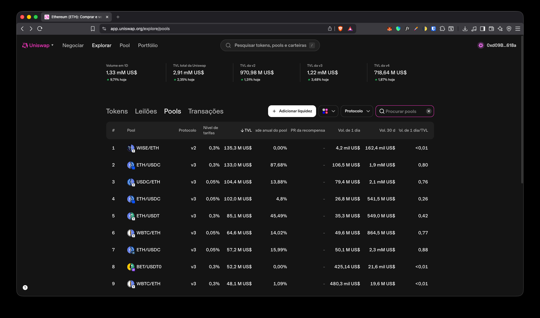Image resolution: width=540 pixels, height=318 pixels.
Task: Click the TVL da v4 stat 718,64 M US$
Action: tap(390, 73)
